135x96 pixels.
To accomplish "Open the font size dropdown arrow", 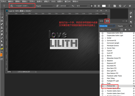I will click(69, 6).
